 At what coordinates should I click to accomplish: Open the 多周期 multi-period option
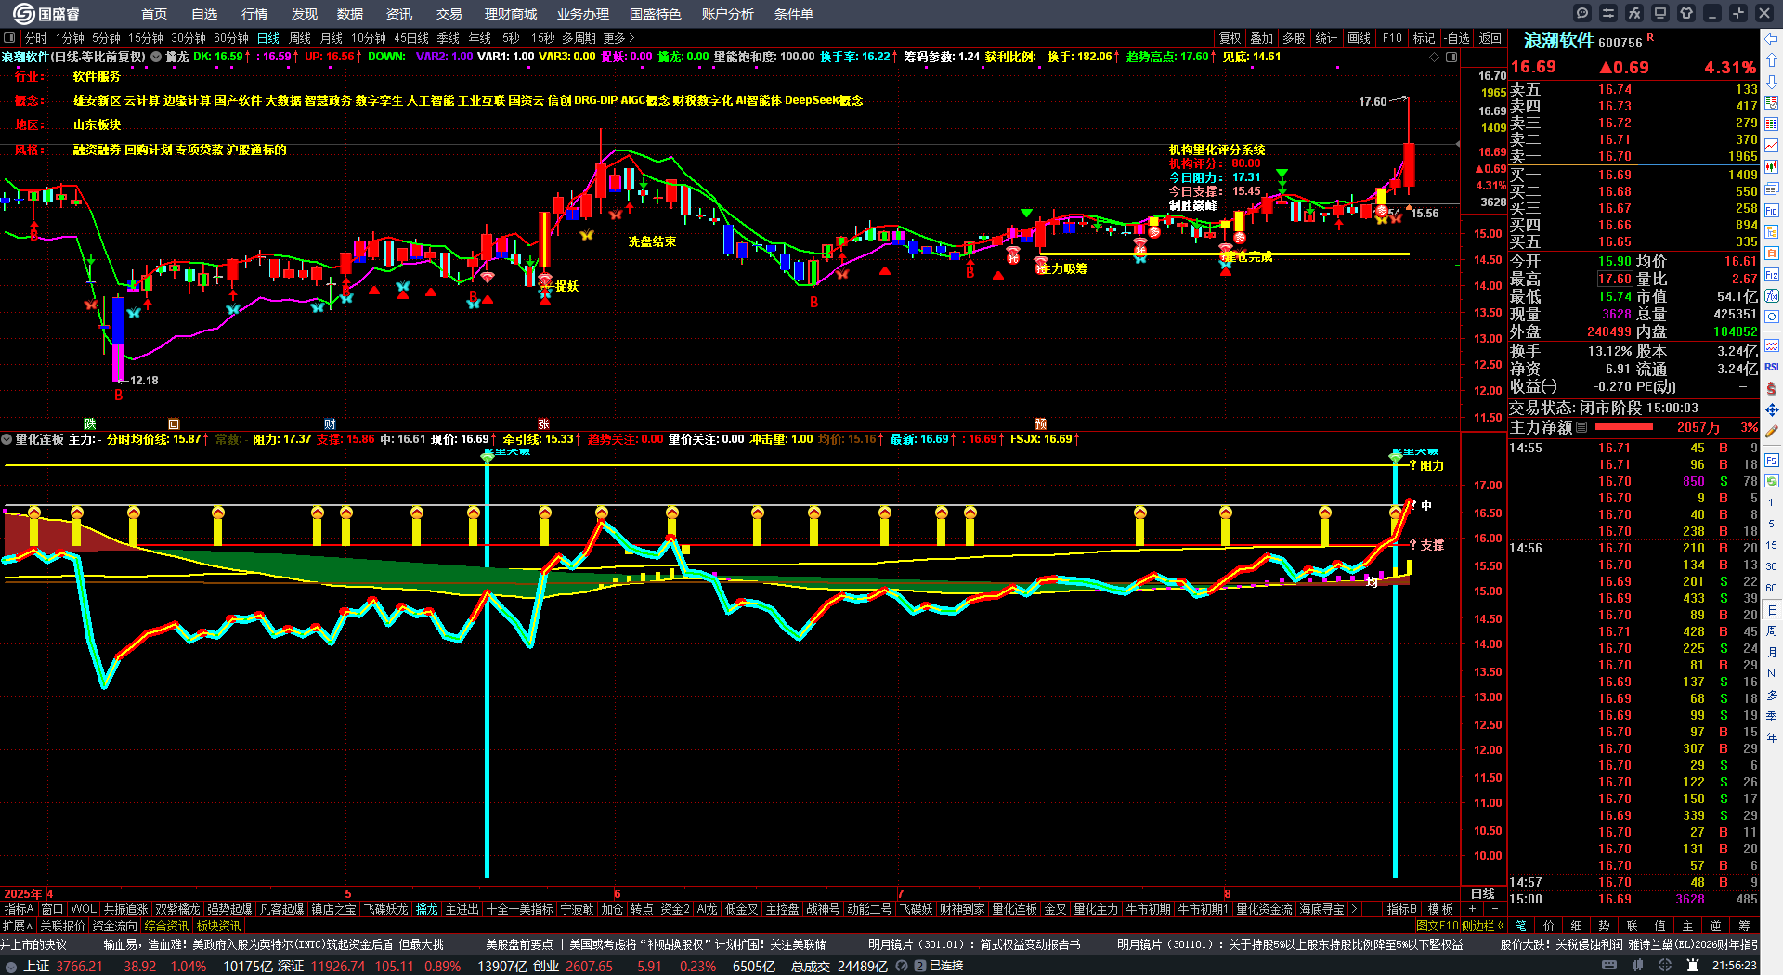click(579, 38)
